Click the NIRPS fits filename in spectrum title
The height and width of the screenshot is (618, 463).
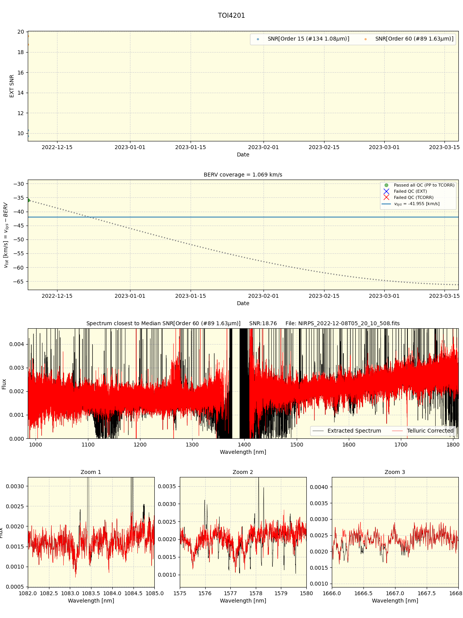point(343,324)
